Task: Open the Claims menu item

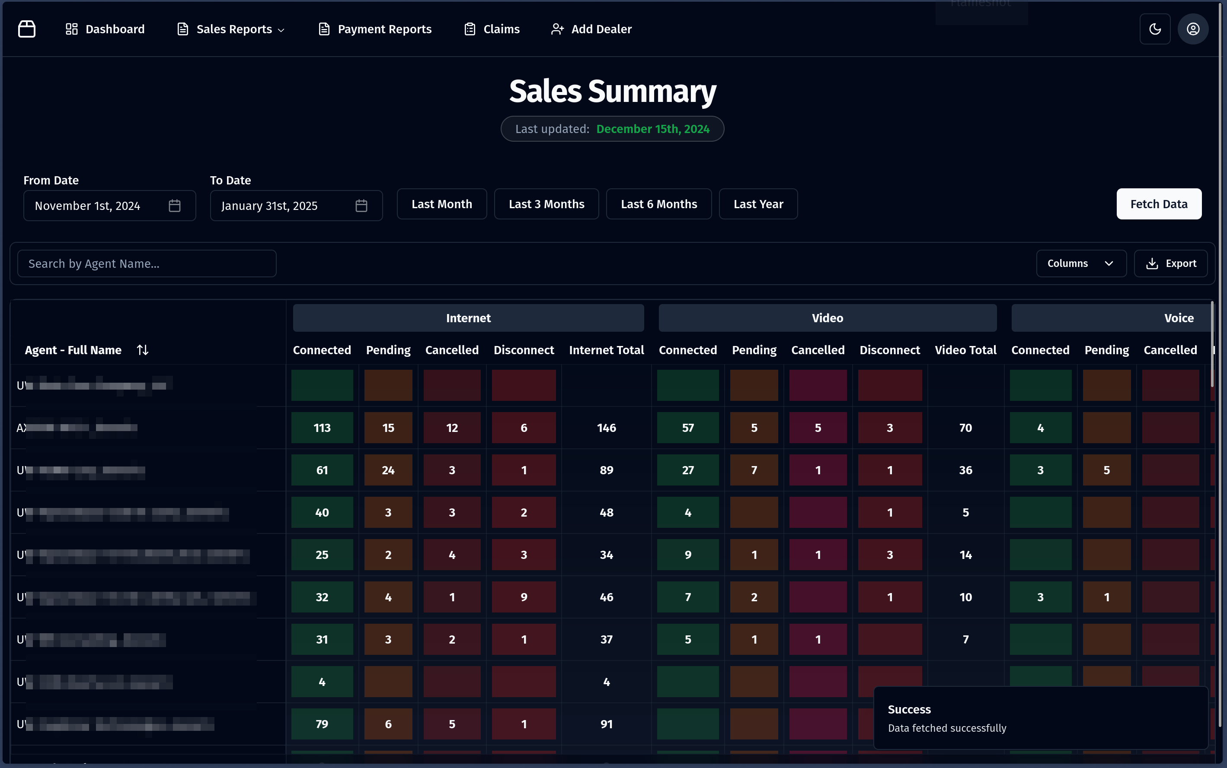Action: click(x=491, y=29)
